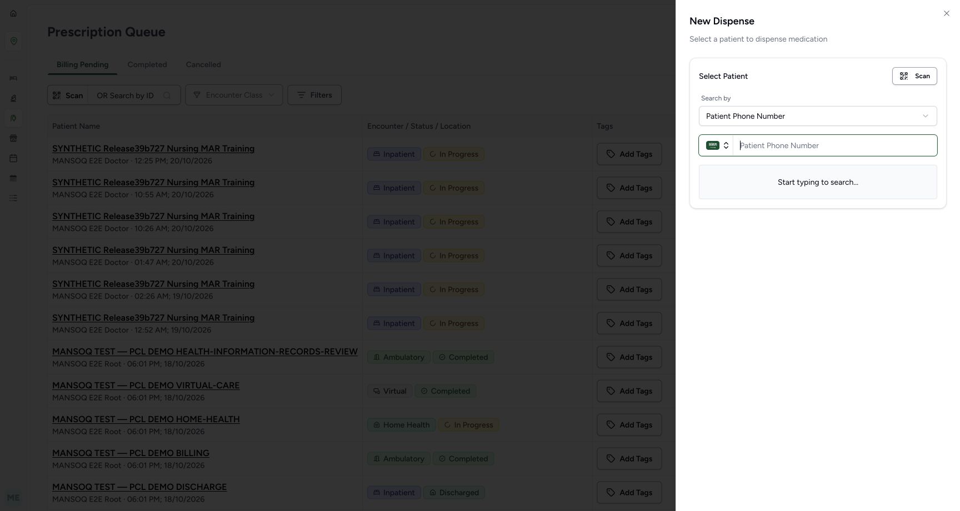The width and height of the screenshot is (960, 511).
Task: Focus the Patient Phone Number input field
Action: [835, 145]
